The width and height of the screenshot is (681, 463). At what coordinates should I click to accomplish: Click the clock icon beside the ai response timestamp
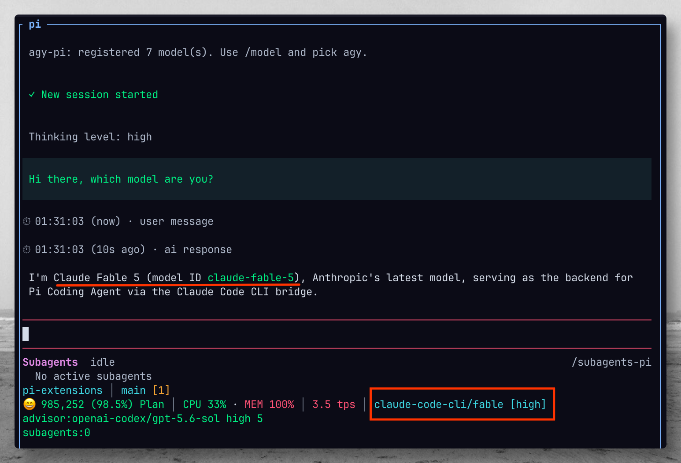[26, 250]
